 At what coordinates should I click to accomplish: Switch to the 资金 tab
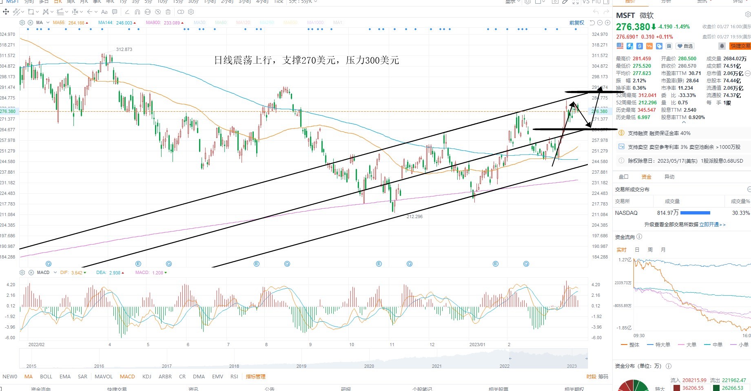(647, 177)
